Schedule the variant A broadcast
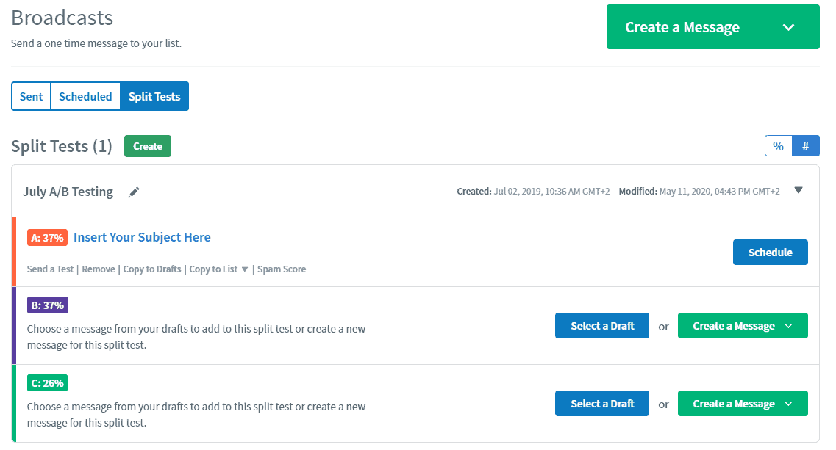 pos(770,252)
